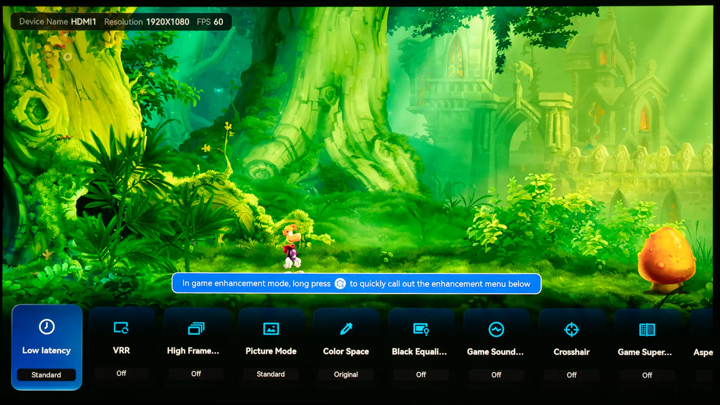This screenshot has height=405, width=720.
Task: Open the Black Equali... label
Action: [x=419, y=352]
